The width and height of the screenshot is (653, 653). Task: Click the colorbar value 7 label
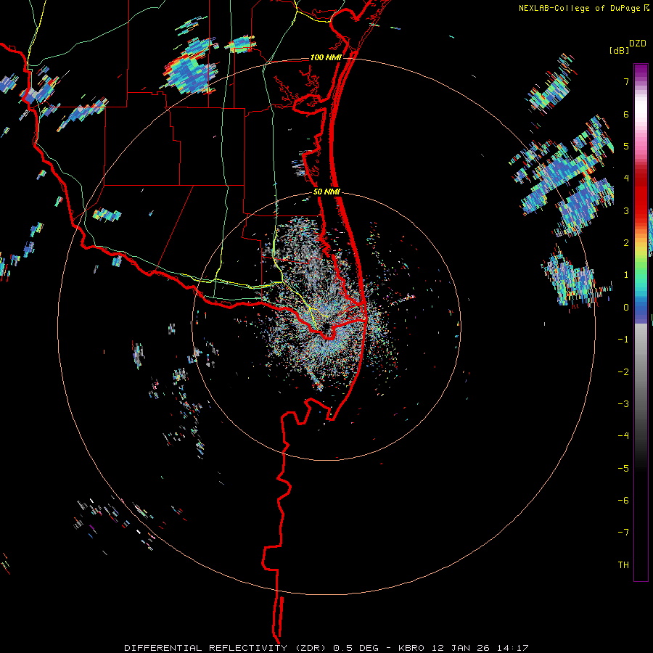pyautogui.click(x=626, y=81)
